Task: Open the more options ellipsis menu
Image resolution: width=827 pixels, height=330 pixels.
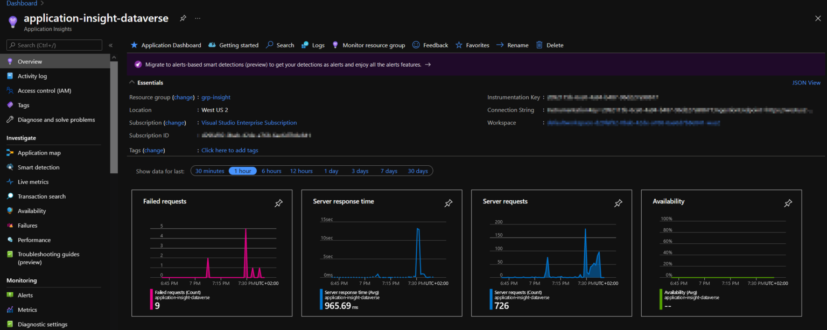Action: (x=197, y=18)
